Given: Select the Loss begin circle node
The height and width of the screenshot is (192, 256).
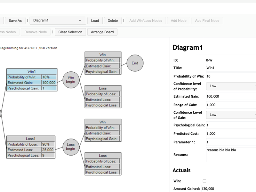Looking at the screenshot, I should coord(70,147).
